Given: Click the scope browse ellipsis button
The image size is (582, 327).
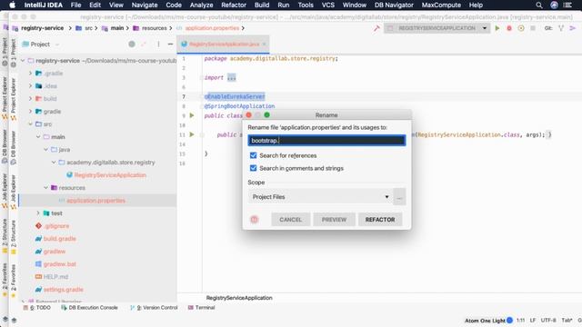Looking at the screenshot, I should [x=399, y=196].
